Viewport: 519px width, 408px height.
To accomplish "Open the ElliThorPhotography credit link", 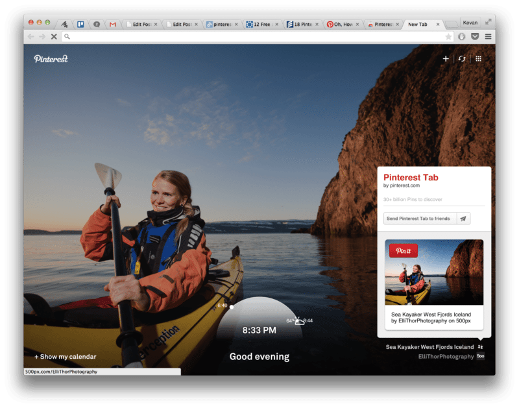I will pyautogui.click(x=447, y=357).
